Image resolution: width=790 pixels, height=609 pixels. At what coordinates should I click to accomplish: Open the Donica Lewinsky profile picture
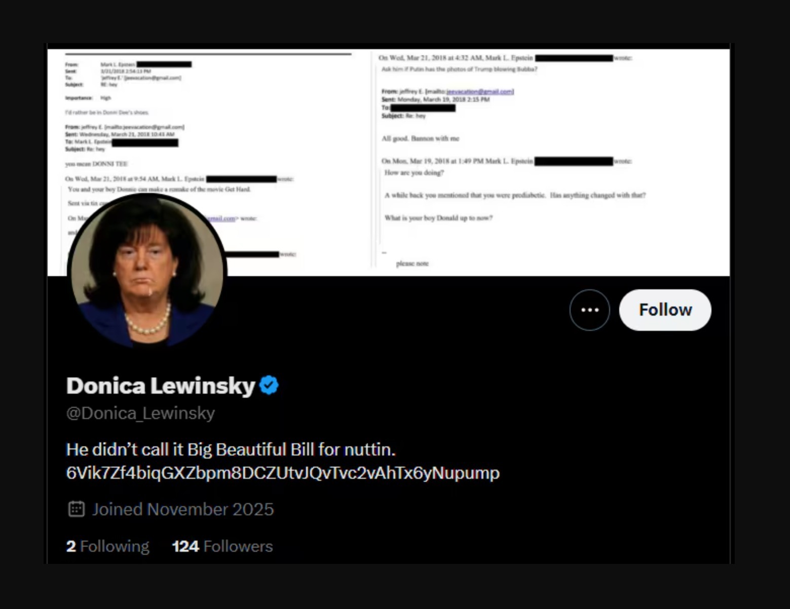(147, 271)
